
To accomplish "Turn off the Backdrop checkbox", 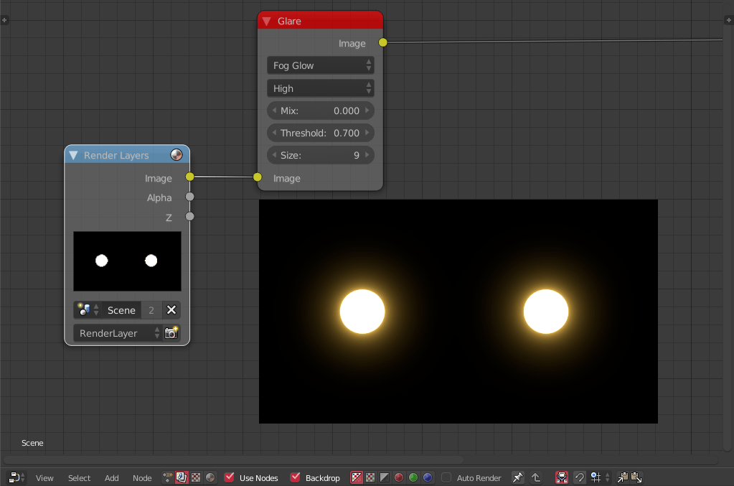I will pos(295,477).
